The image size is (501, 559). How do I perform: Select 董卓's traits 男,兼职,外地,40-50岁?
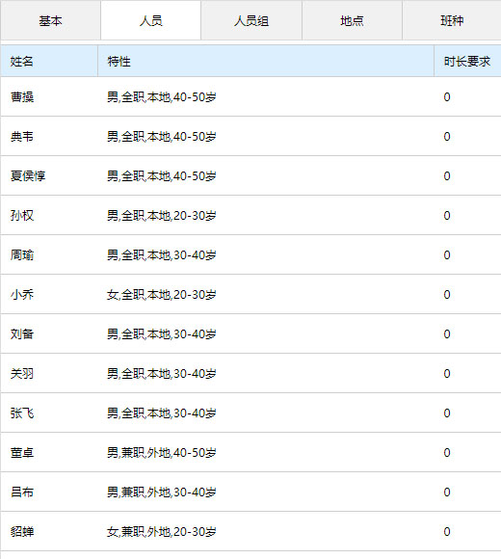coord(162,452)
